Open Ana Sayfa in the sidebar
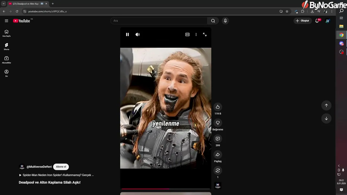Viewport: 347px width, 195px height. pyautogui.click(x=7, y=33)
